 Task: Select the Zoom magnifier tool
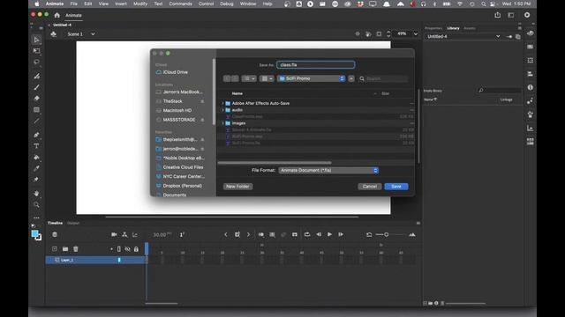click(36, 204)
